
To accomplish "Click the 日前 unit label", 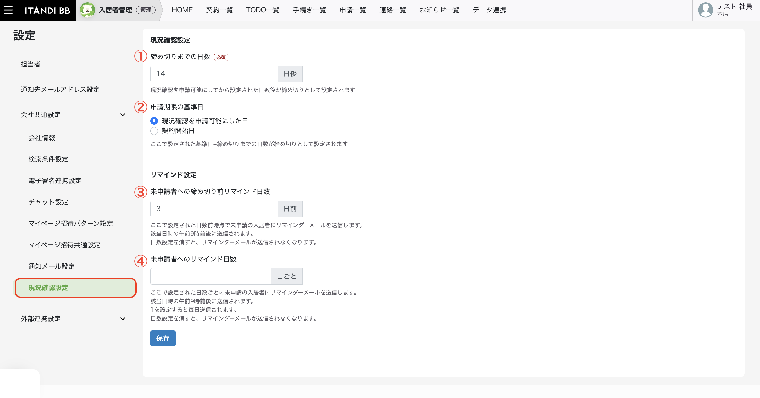I will [290, 209].
